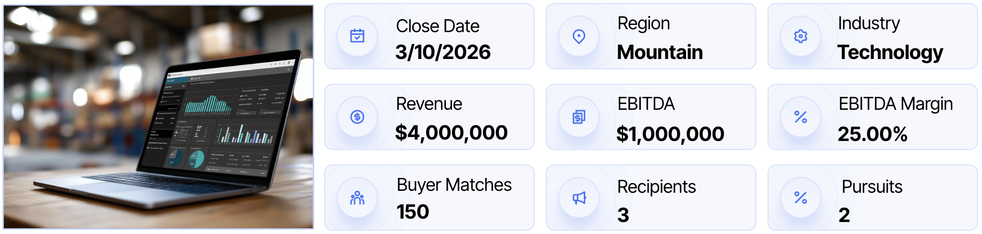
Task: Click the Recipients megaphone icon
Action: [579, 198]
